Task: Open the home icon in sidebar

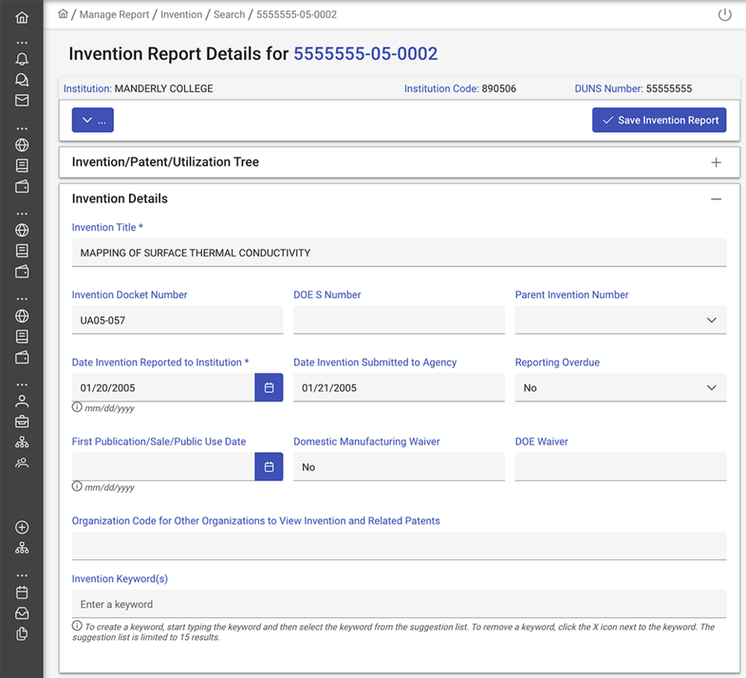Action: [x=22, y=18]
